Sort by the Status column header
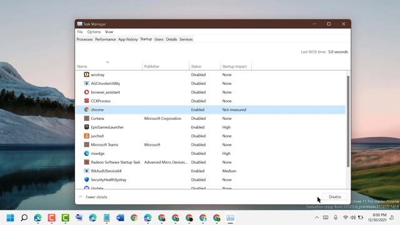 (204, 66)
